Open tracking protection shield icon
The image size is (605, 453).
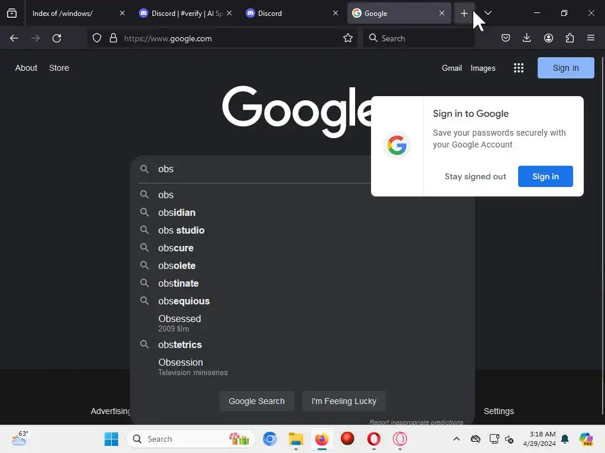pyautogui.click(x=97, y=38)
